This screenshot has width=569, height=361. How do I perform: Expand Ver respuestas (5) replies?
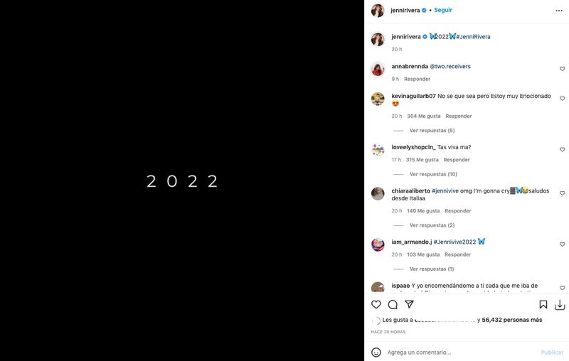tap(432, 131)
